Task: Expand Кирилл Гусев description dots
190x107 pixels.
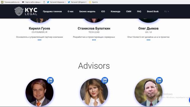Action: click(x=39, y=40)
